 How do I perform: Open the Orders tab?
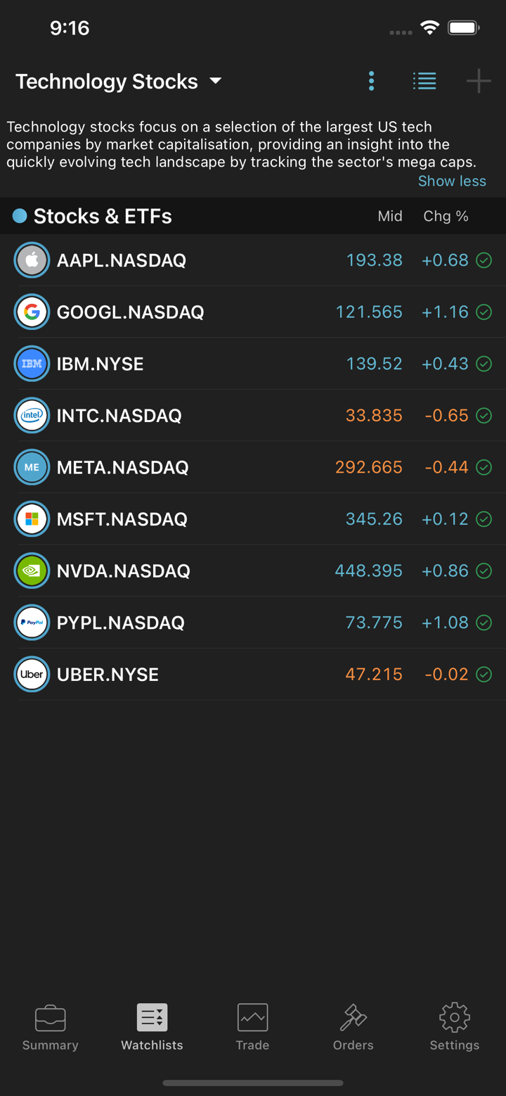(353, 1027)
